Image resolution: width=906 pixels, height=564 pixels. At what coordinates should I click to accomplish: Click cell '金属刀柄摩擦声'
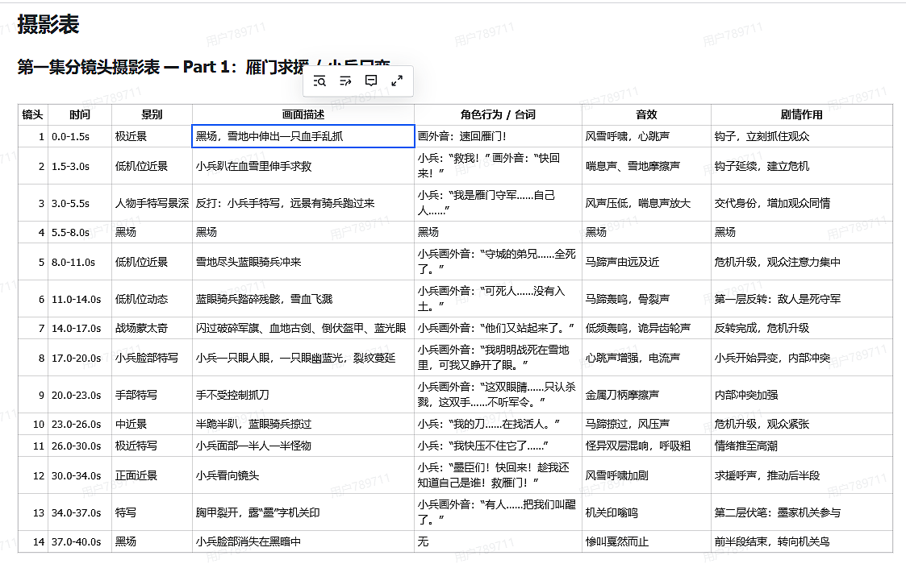tap(646, 395)
